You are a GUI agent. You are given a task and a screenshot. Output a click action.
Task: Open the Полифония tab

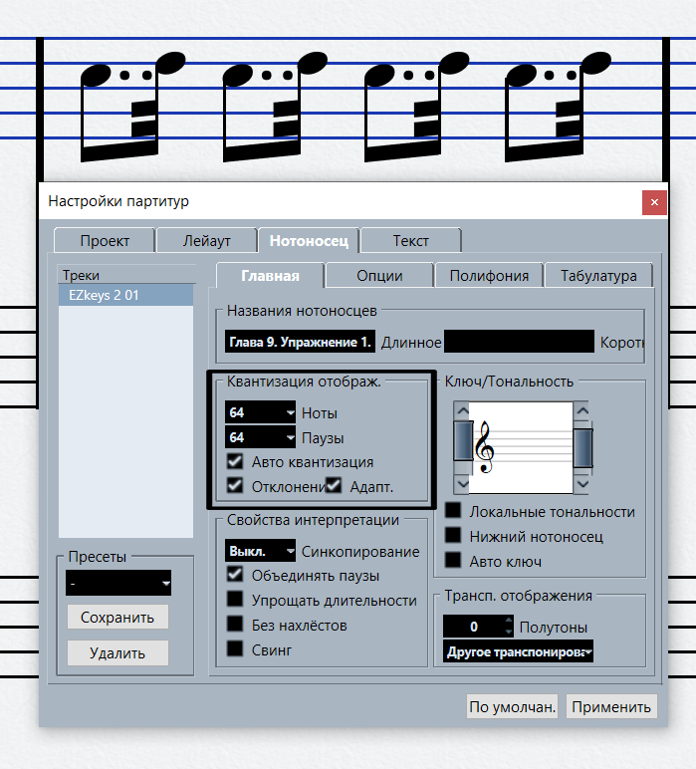pyautogui.click(x=489, y=276)
